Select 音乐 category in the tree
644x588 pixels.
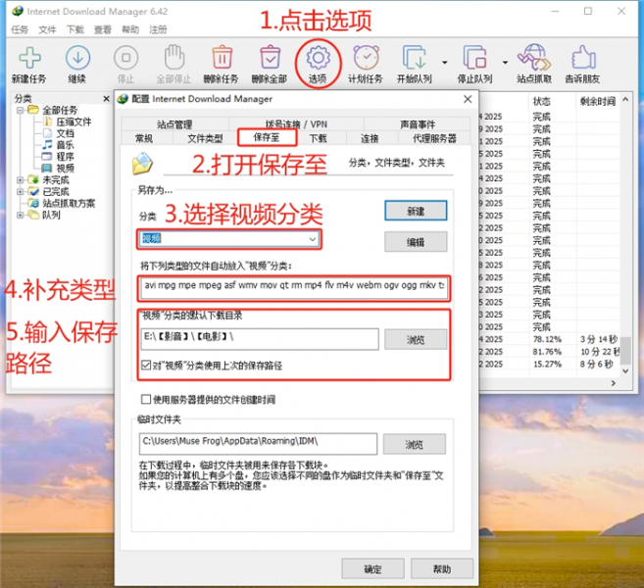[65, 145]
